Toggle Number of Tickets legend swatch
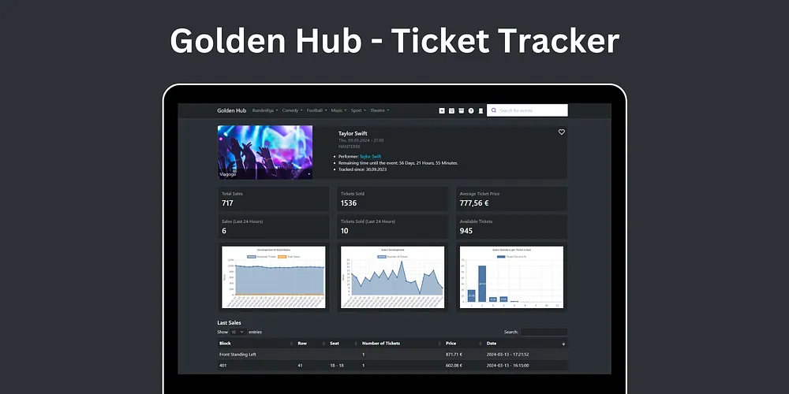This screenshot has height=394, width=789. point(382,257)
